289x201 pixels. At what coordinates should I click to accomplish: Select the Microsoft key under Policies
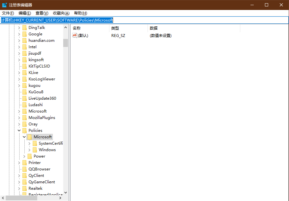(x=43, y=137)
